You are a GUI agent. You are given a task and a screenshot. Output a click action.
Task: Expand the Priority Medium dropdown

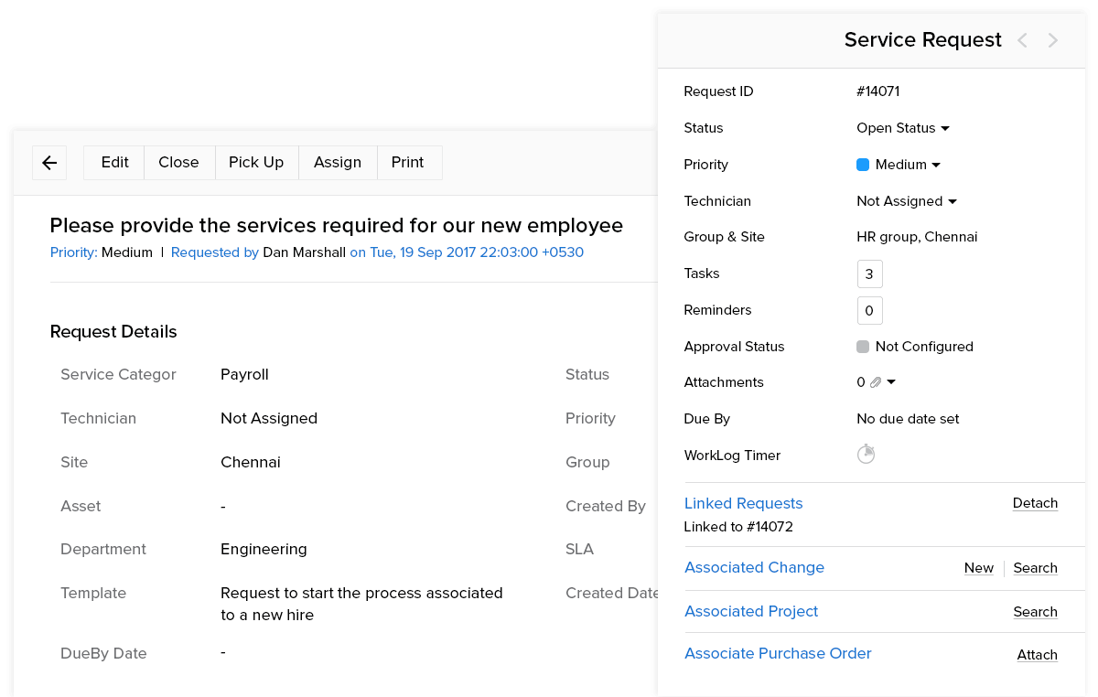(x=935, y=166)
